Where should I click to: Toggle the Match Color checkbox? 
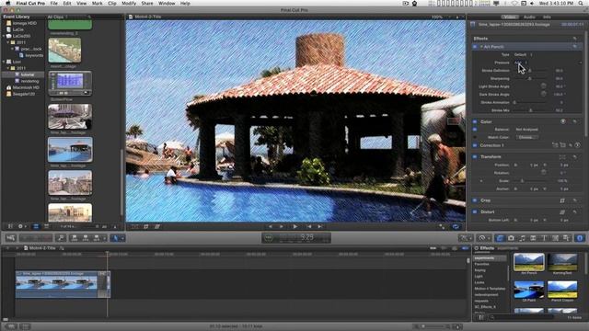point(475,137)
